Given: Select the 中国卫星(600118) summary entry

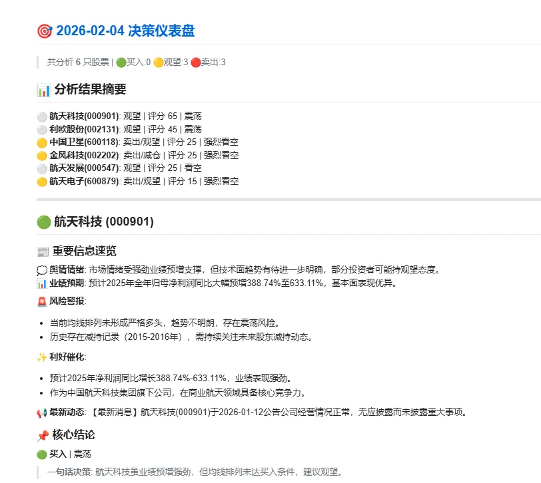Looking at the screenshot, I should click(x=144, y=142).
